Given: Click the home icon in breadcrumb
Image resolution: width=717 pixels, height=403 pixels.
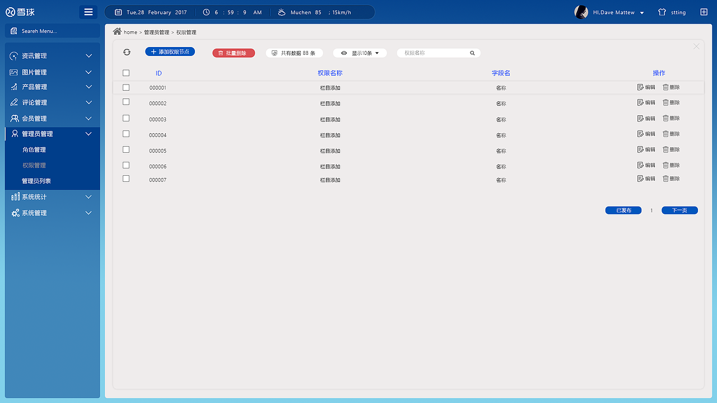Looking at the screenshot, I should 117,31.
